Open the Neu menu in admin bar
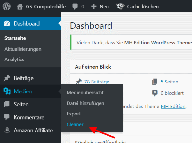The height and width of the screenshot is (143, 192). pyautogui.click(x=104, y=7)
